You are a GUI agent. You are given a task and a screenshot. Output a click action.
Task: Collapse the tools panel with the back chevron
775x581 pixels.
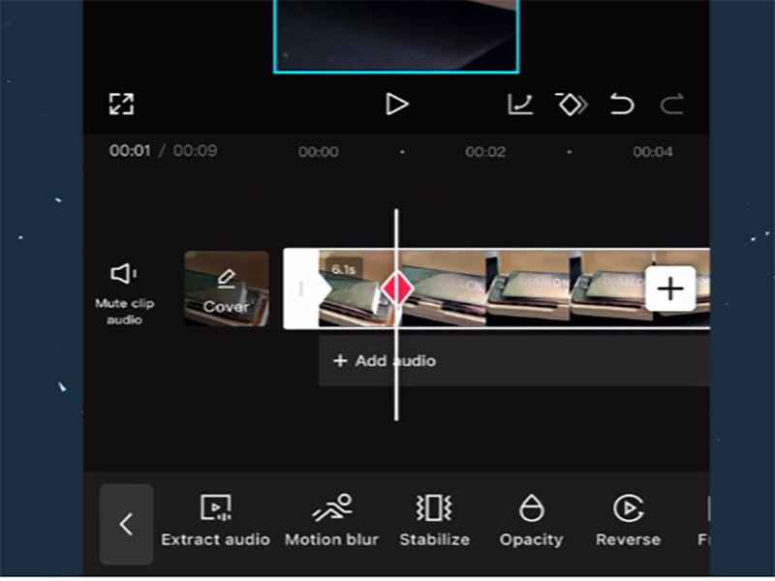126,524
